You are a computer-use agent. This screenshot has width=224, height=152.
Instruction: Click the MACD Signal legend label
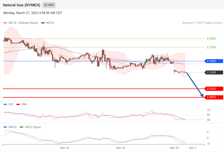coord(33,127)
